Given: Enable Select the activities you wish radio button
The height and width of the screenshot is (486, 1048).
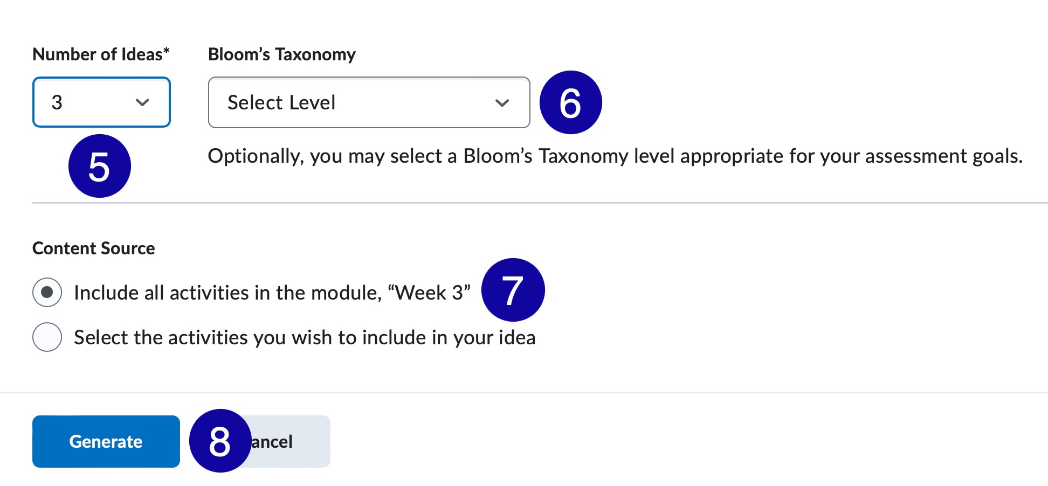Looking at the screenshot, I should 47,337.
